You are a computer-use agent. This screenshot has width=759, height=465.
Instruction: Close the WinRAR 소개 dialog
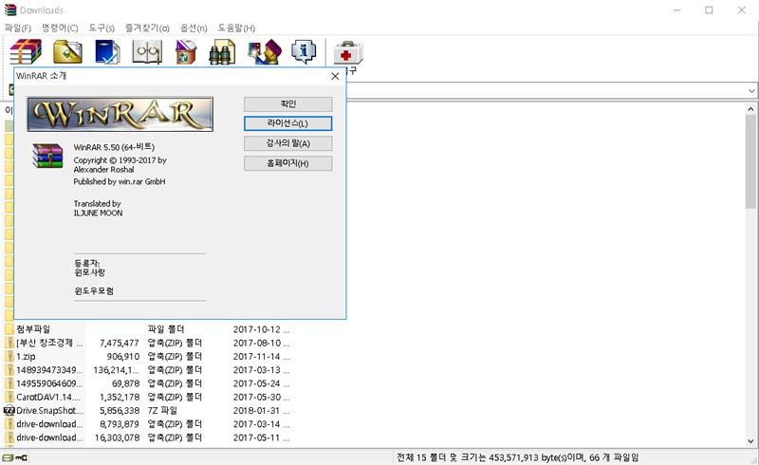pyautogui.click(x=335, y=76)
